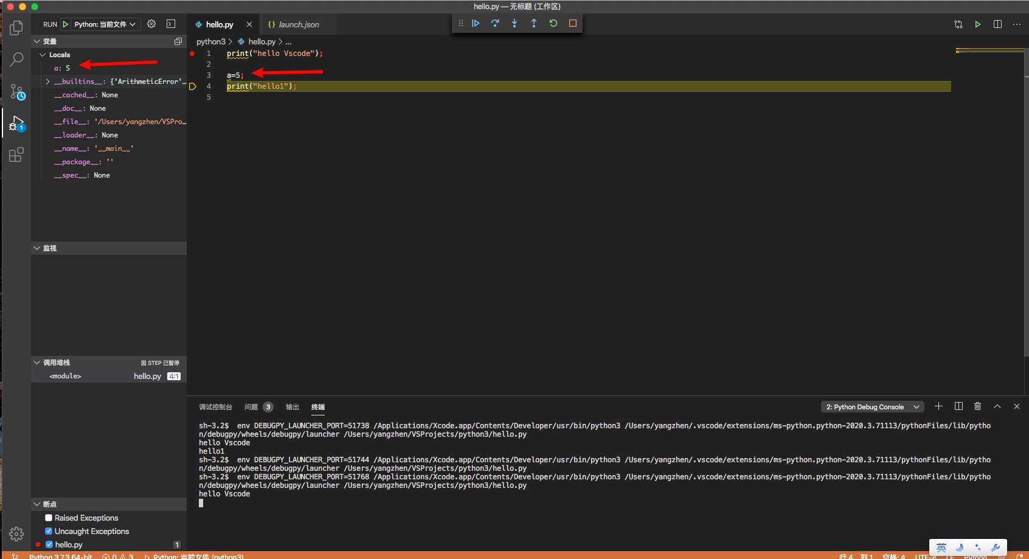Image resolution: width=1029 pixels, height=559 pixels.
Task: Maximize the panel with the up chevron
Action: 997,406
